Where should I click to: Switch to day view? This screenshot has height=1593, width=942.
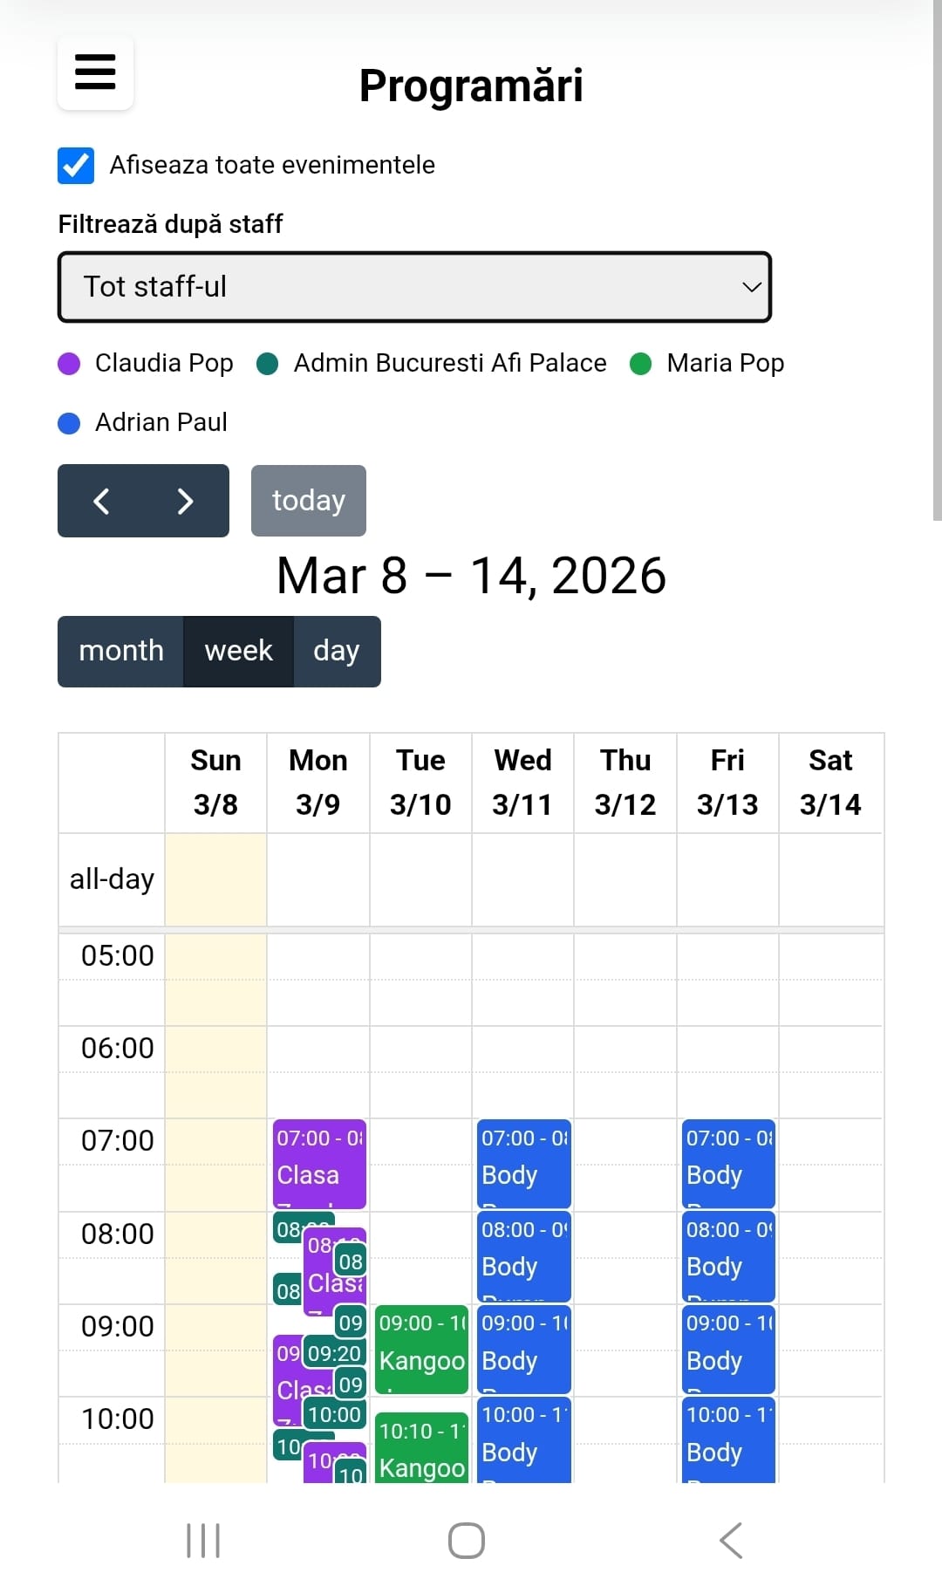tap(337, 651)
